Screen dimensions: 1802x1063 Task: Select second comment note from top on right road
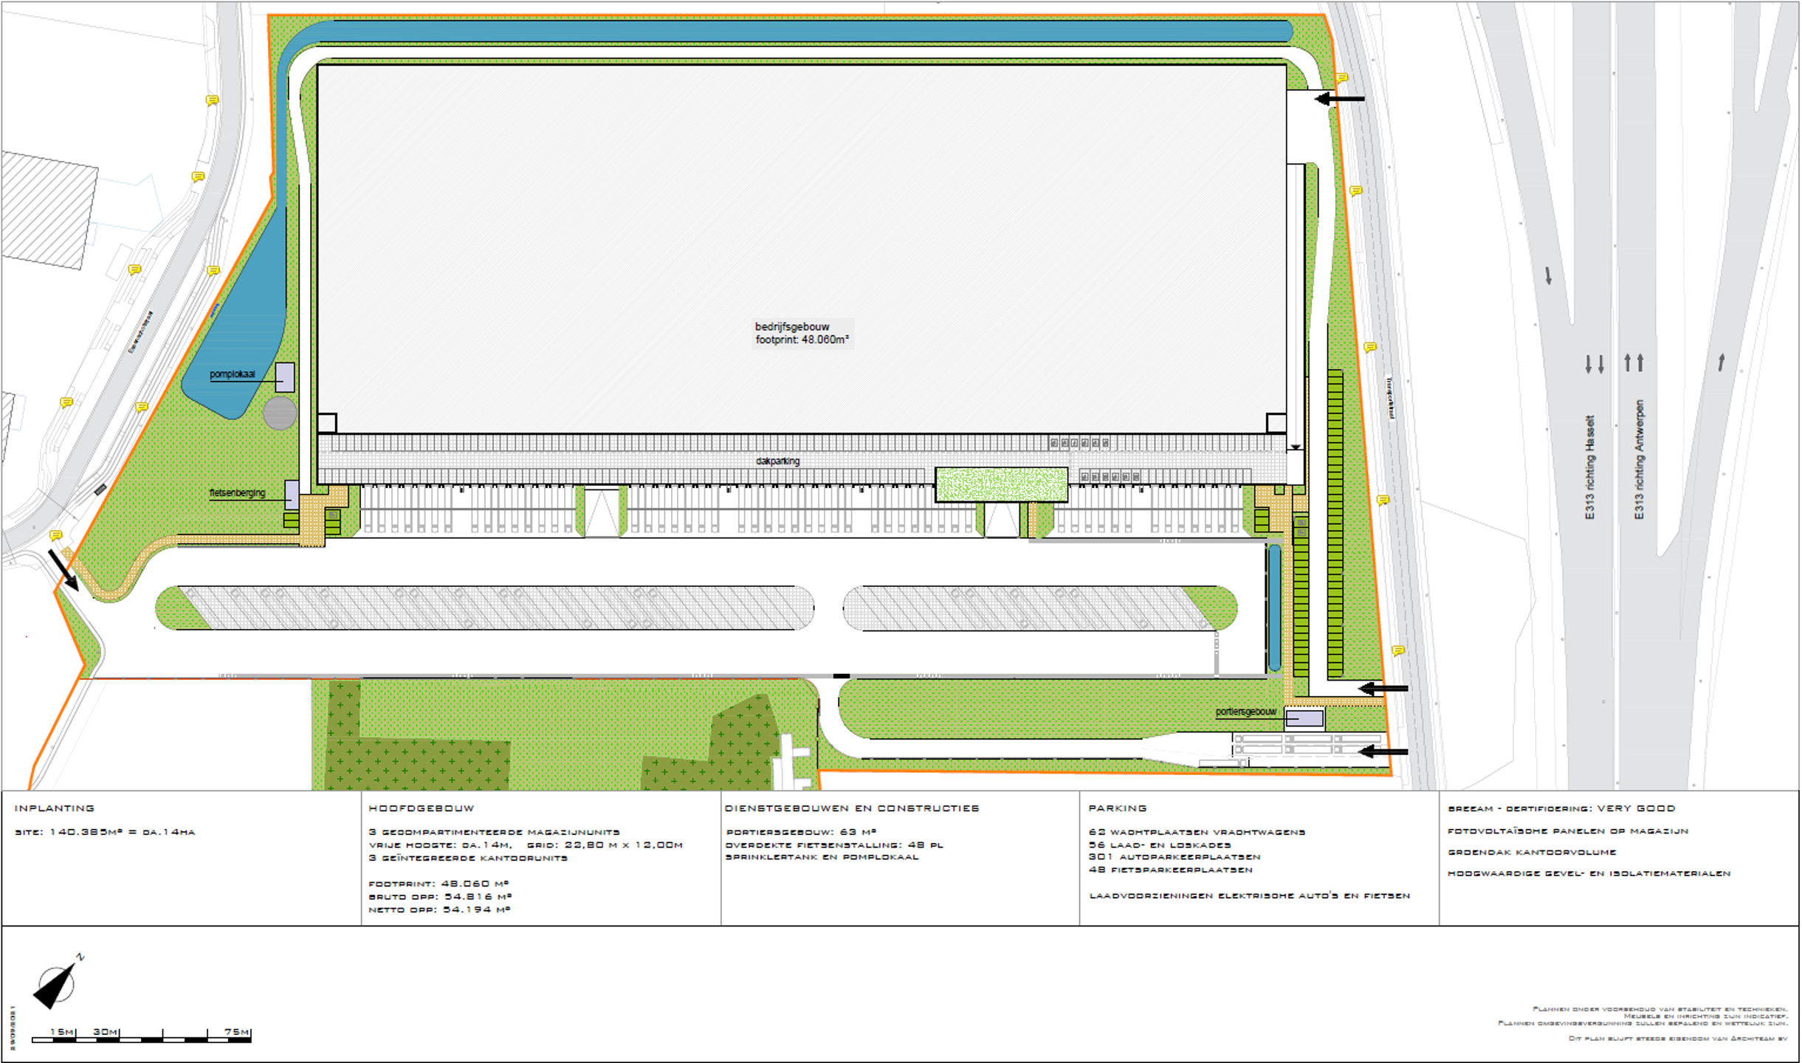click(x=1355, y=190)
